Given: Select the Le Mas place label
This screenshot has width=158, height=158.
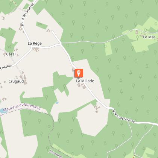Looking at the screenshot, I should (149, 37).
